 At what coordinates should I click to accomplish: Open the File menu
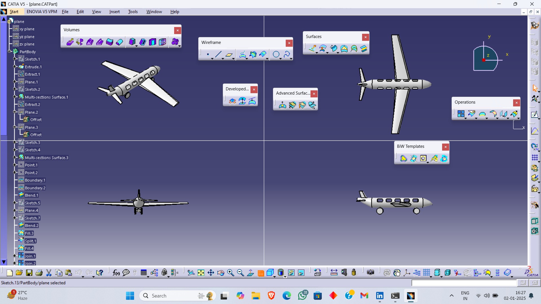pyautogui.click(x=65, y=12)
